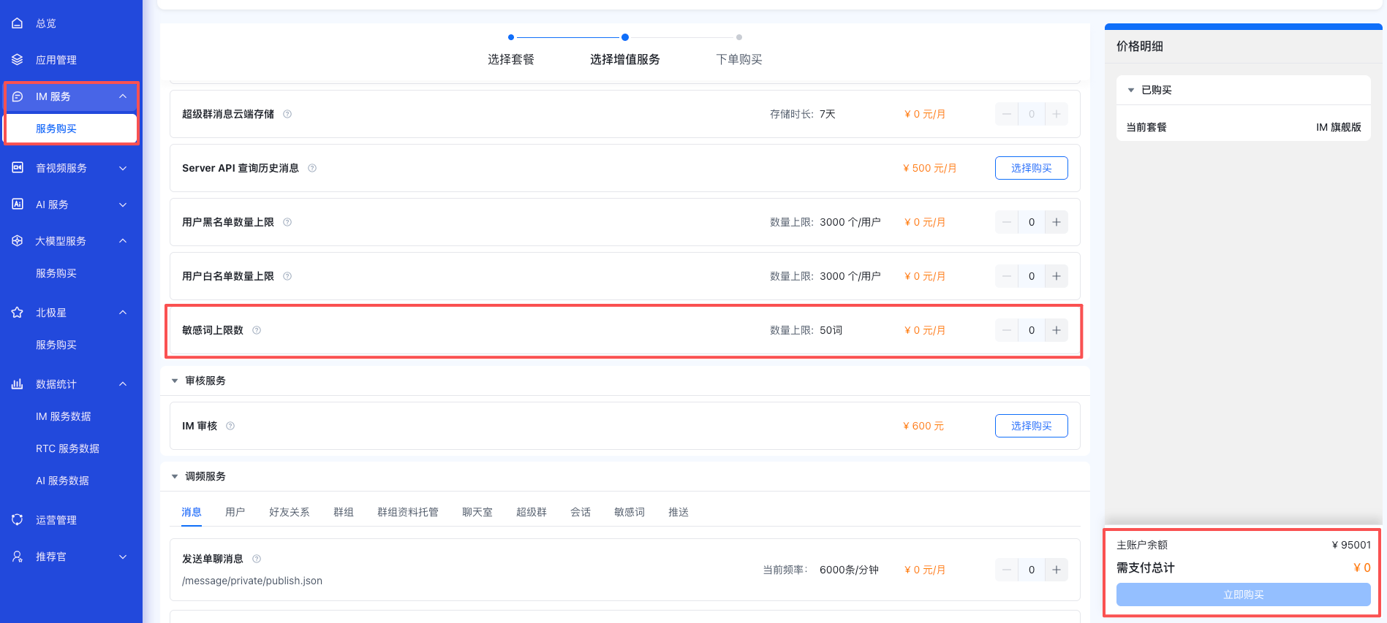Click the 立即购买 button
The image size is (1387, 623).
pos(1244,595)
